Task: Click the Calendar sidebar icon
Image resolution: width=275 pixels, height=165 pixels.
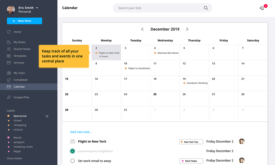Action: [x=9, y=87]
